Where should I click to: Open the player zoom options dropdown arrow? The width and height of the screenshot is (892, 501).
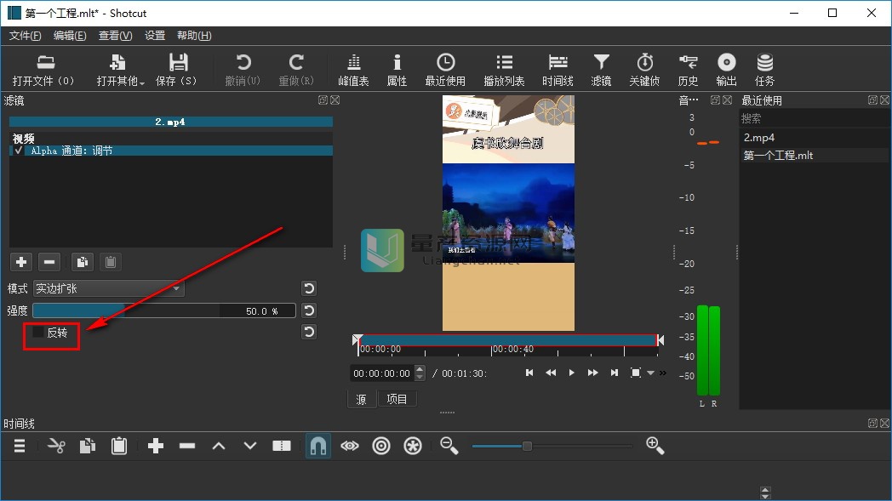click(651, 373)
